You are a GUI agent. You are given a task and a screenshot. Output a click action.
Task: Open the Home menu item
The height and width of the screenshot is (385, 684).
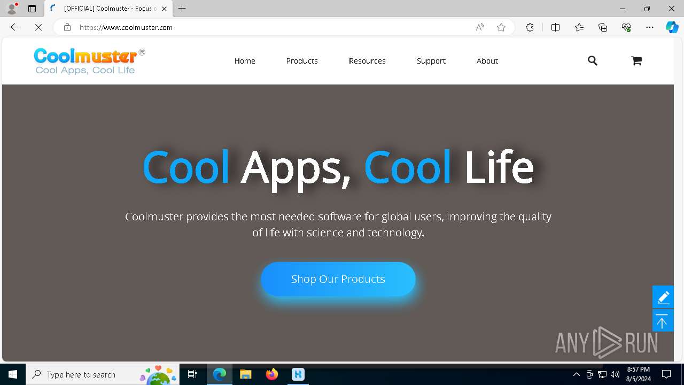pyautogui.click(x=245, y=61)
